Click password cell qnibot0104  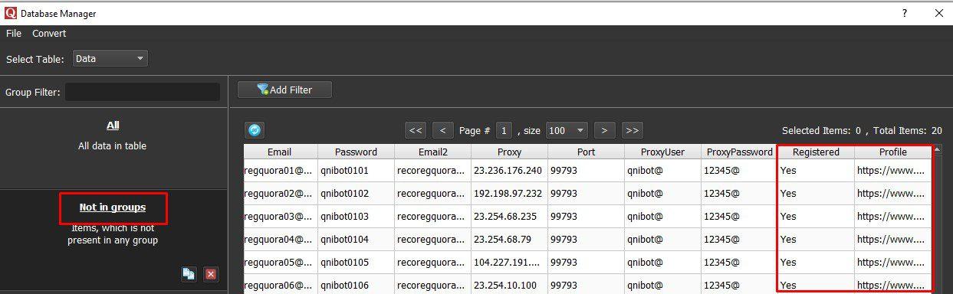click(356, 240)
